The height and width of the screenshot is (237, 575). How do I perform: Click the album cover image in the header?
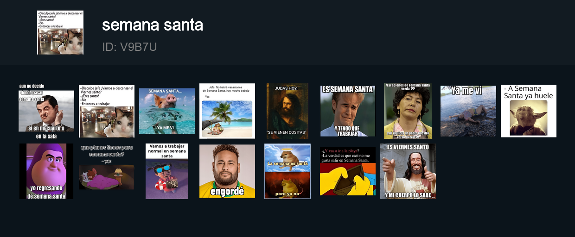(60, 32)
